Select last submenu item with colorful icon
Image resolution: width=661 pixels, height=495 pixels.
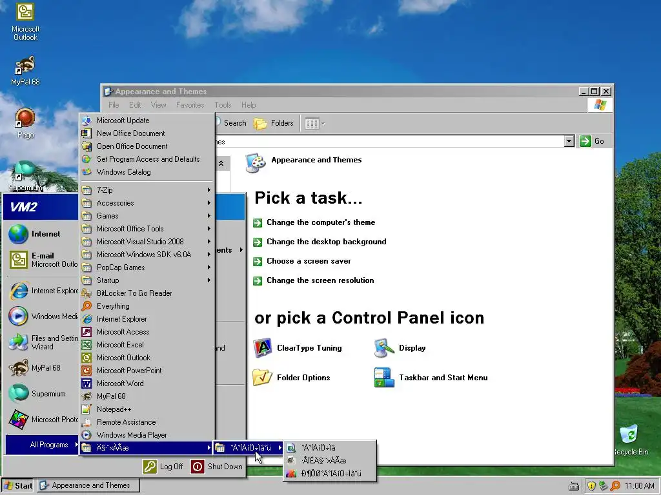(330, 474)
